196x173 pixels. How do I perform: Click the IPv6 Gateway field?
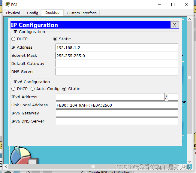[117, 113]
